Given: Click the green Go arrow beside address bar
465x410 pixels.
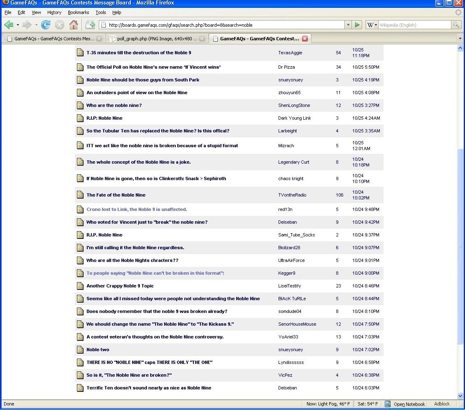Looking at the screenshot, I should [x=357, y=25].
